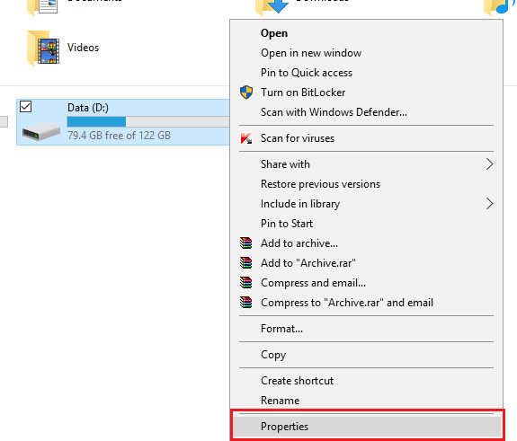Click the BitLocker shield icon
Viewport: 517px width, 441px height.
click(x=246, y=93)
